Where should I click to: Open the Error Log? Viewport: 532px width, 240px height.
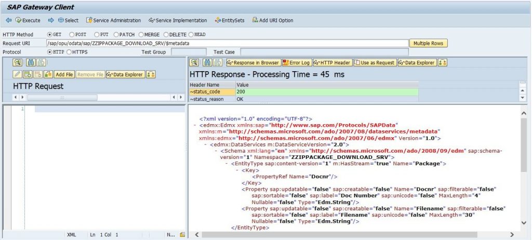pos(297,62)
